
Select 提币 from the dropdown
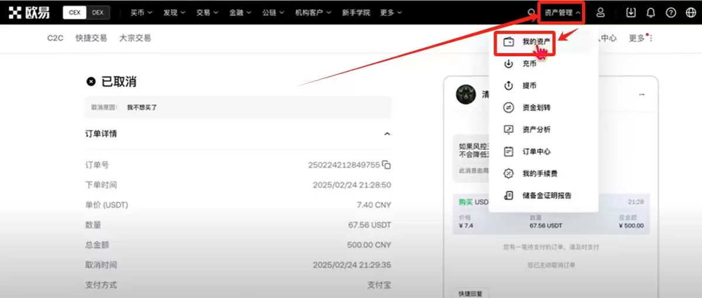click(543, 85)
